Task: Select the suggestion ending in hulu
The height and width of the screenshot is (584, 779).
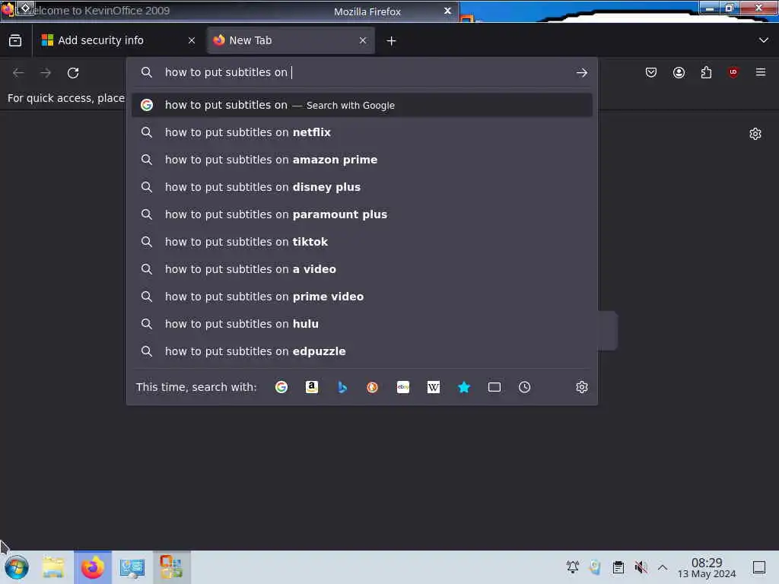Action: [x=361, y=323]
